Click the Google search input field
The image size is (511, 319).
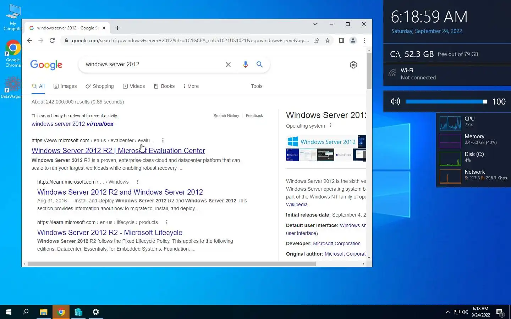(153, 65)
